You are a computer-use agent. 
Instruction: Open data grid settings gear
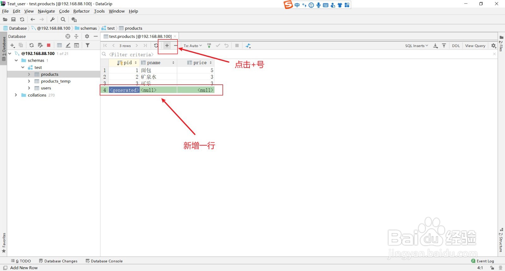[x=494, y=46]
